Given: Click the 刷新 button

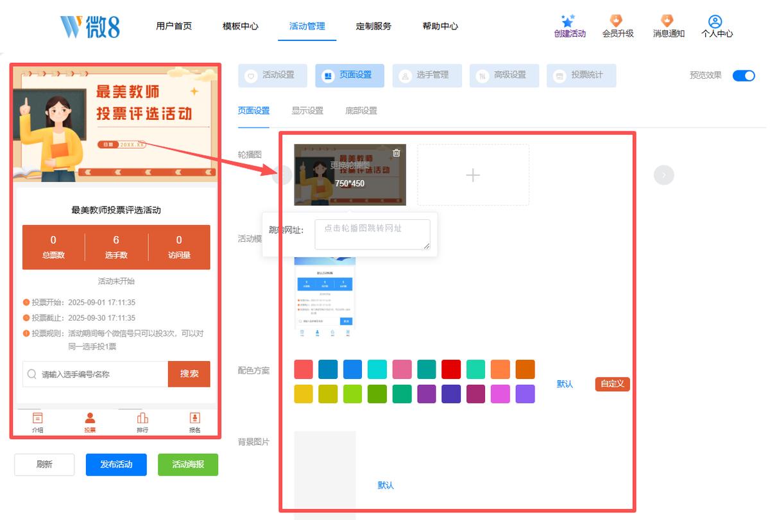Looking at the screenshot, I should 44,464.
